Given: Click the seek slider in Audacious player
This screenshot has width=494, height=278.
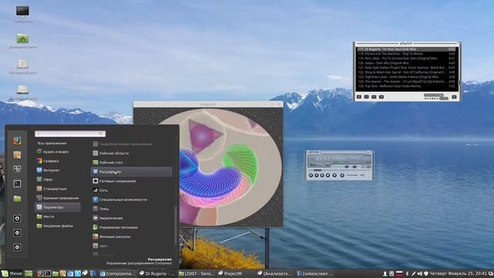Looking at the screenshot, I should [x=339, y=170].
